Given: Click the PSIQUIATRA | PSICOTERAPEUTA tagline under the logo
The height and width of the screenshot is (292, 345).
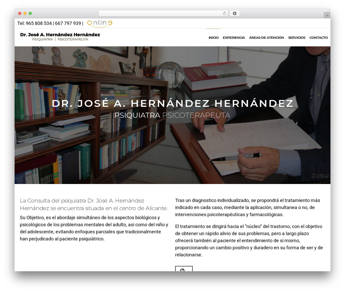Looking at the screenshot, I should [x=60, y=39].
